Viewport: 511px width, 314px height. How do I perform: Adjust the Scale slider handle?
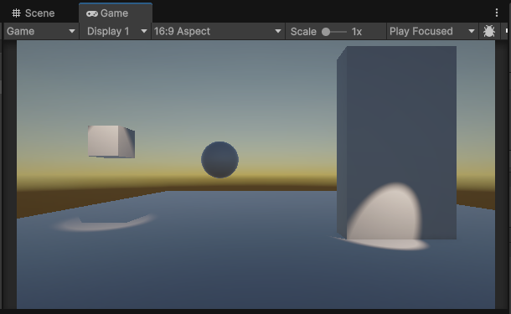(x=326, y=32)
